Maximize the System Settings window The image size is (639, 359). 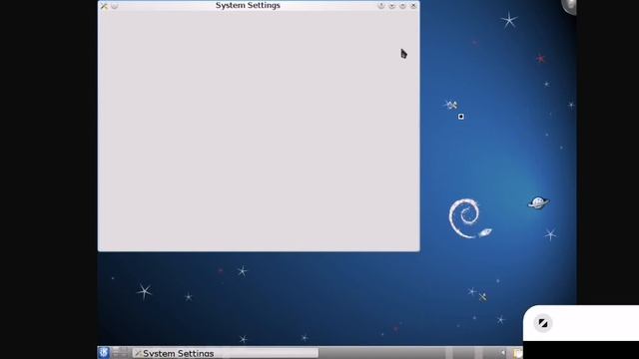pos(402,6)
